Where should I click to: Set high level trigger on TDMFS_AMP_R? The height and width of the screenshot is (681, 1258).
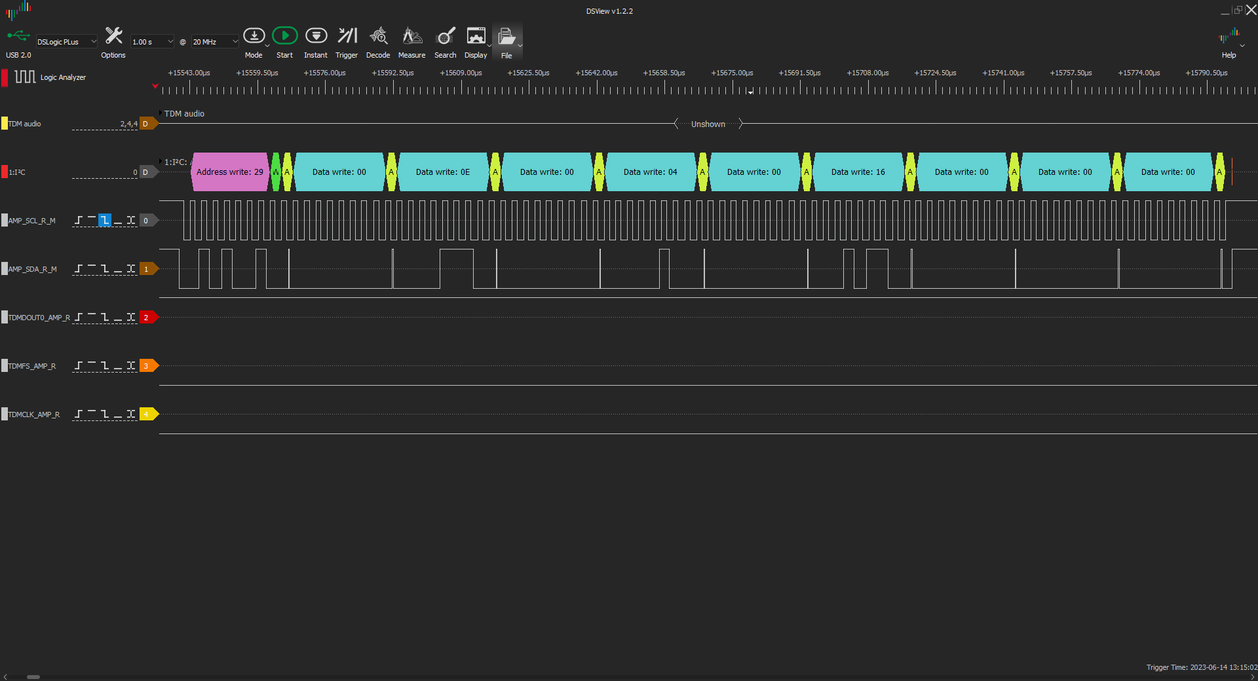92,365
